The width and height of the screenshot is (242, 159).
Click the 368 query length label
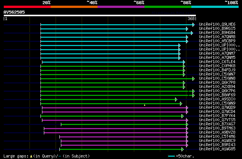[191, 19]
